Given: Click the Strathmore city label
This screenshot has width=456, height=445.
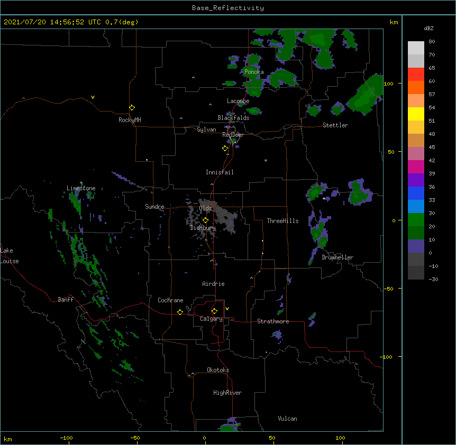Looking at the screenshot, I should pos(273,321).
